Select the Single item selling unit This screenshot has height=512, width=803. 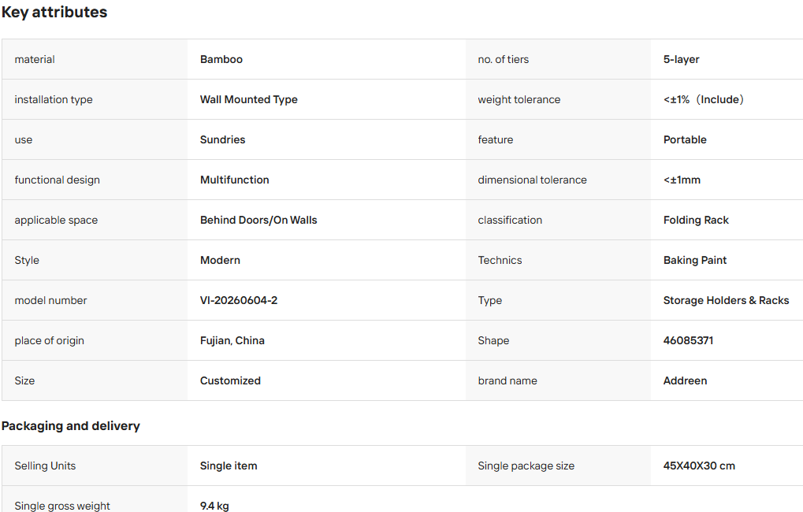[229, 466]
